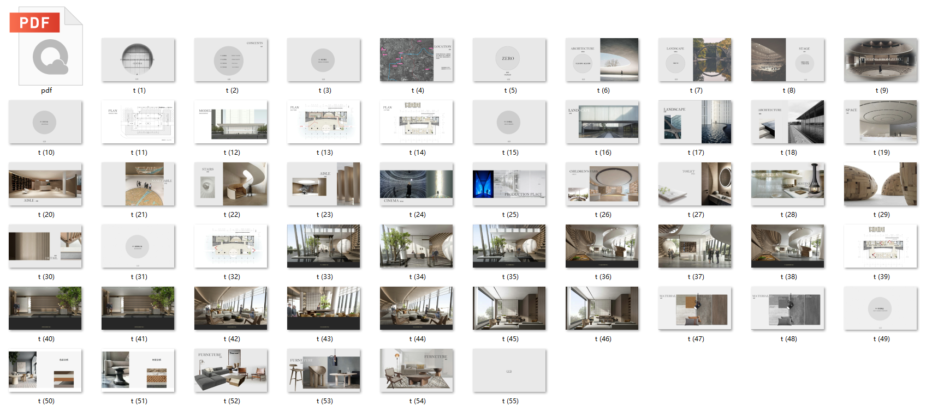Click thumbnail t (5) labeled ZERO
The width and height of the screenshot is (926, 412).
509,60
